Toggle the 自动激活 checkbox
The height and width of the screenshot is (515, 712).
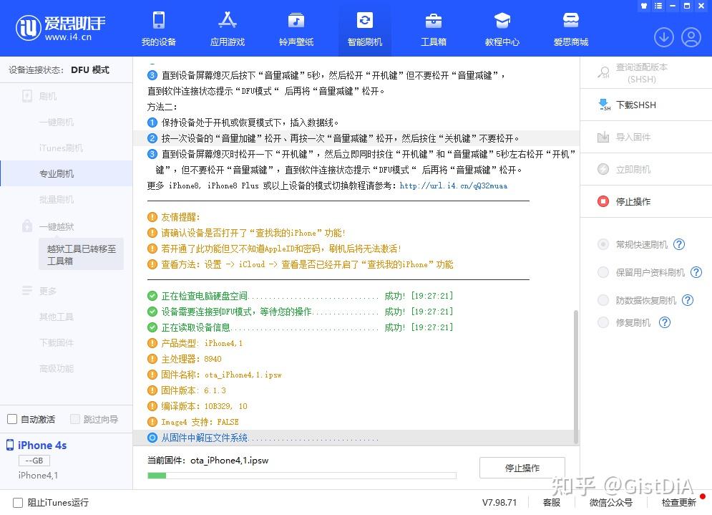[x=12, y=419]
